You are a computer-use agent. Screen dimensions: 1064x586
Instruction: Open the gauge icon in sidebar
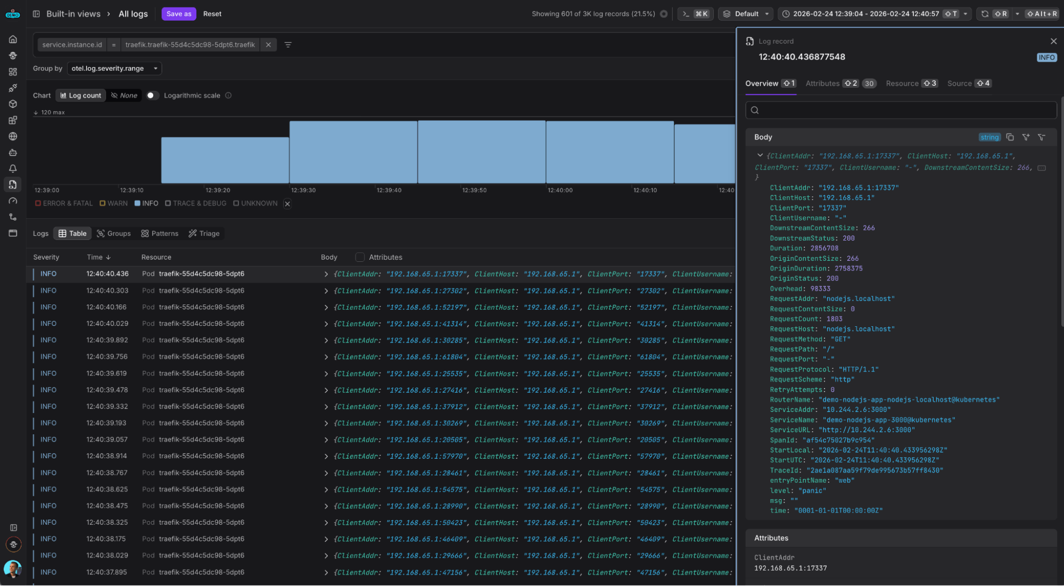coord(13,201)
